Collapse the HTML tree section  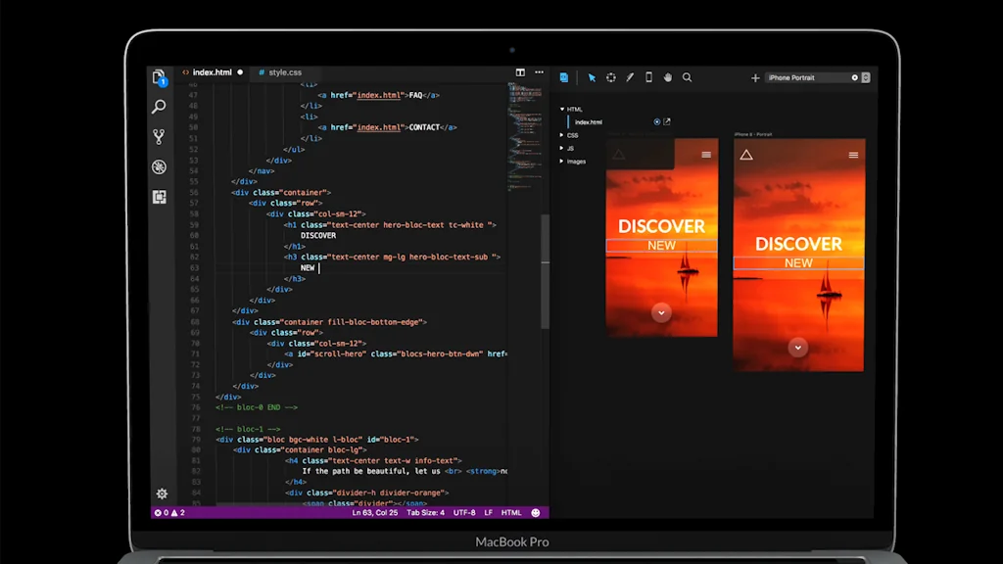562,109
